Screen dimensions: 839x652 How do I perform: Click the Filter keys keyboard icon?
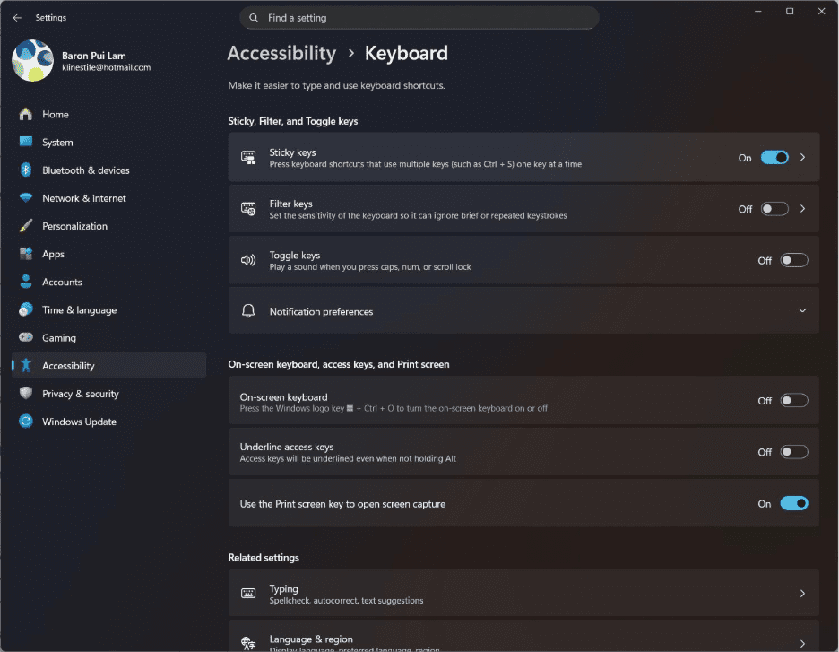248,209
